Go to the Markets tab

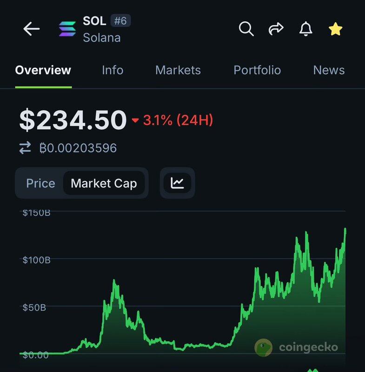(x=178, y=70)
